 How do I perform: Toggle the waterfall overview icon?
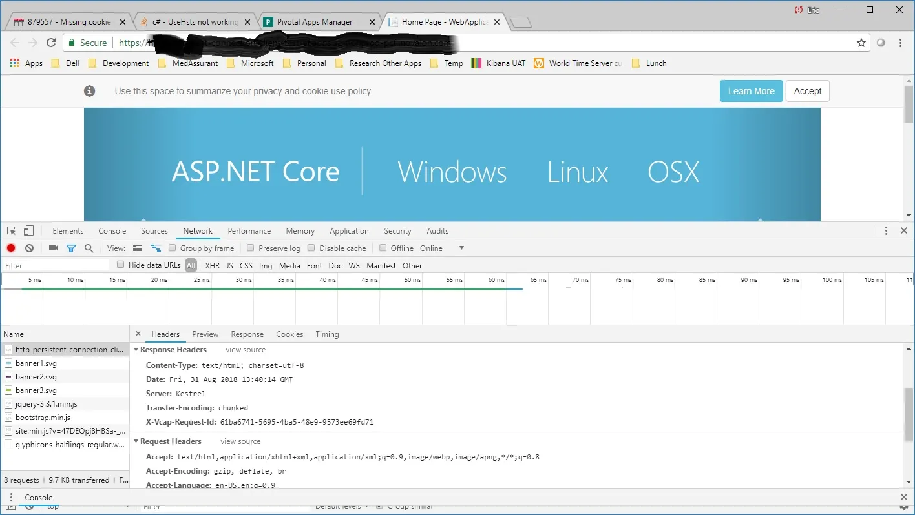[155, 248]
